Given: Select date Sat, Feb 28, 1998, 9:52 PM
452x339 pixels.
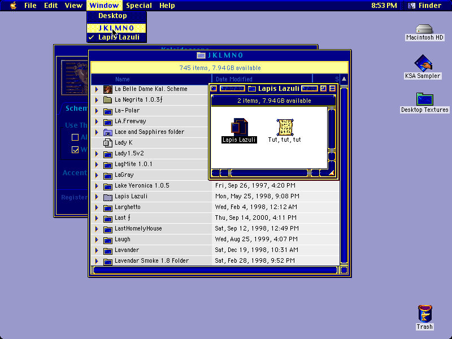Looking at the screenshot, I should (x=255, y=261).
